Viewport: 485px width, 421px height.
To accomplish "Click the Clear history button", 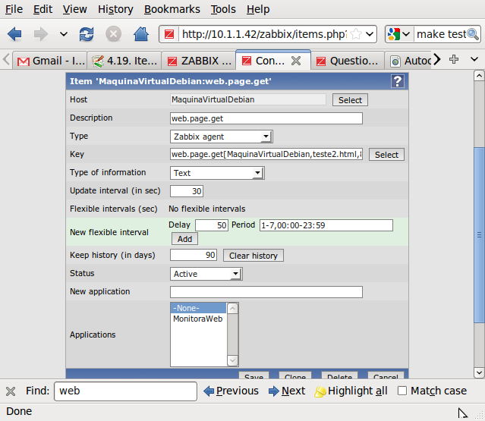I will [254, 256].
